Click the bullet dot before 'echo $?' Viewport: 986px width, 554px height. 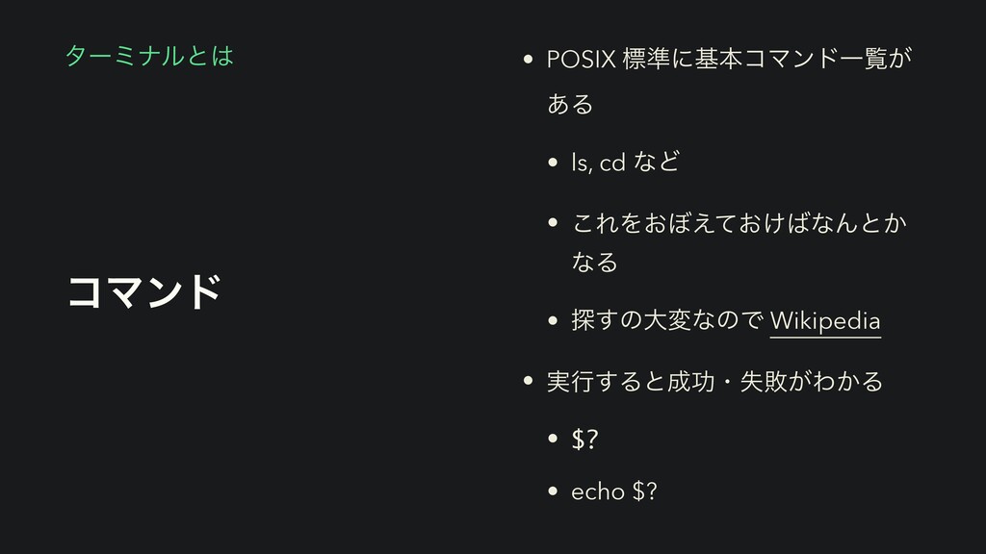[x=553, y=491]
